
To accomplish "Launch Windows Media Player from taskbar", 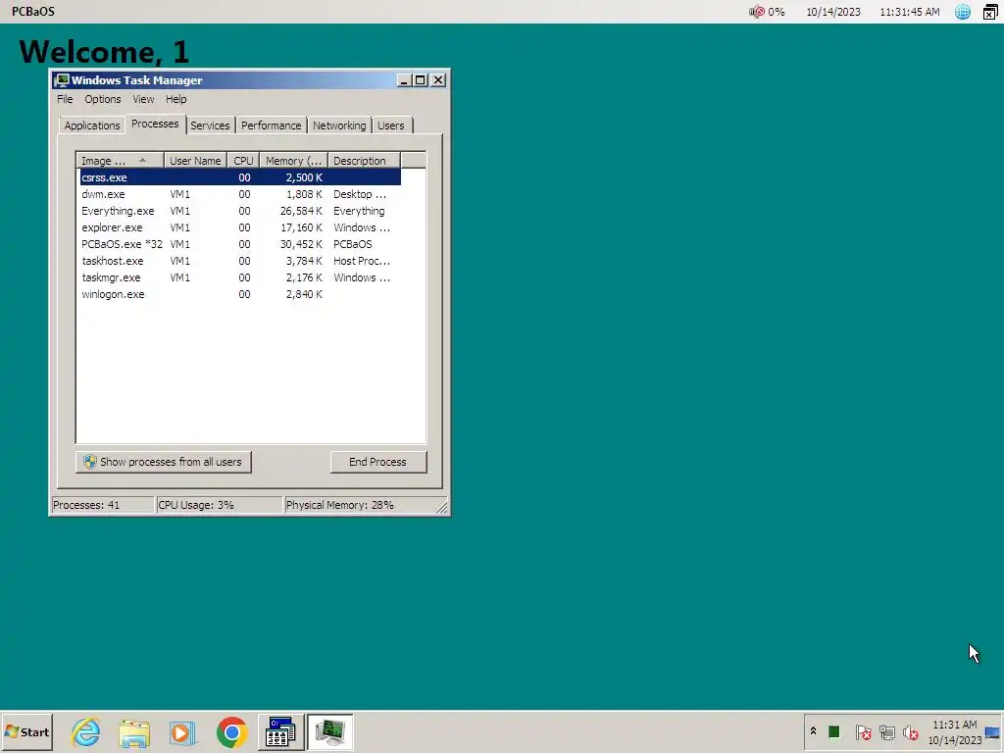I will click(183, 732).
